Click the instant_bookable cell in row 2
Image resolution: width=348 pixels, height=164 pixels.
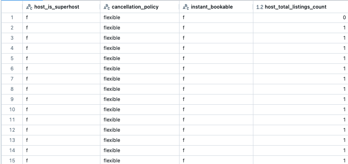pyautogui.click(x=217, y=28)
